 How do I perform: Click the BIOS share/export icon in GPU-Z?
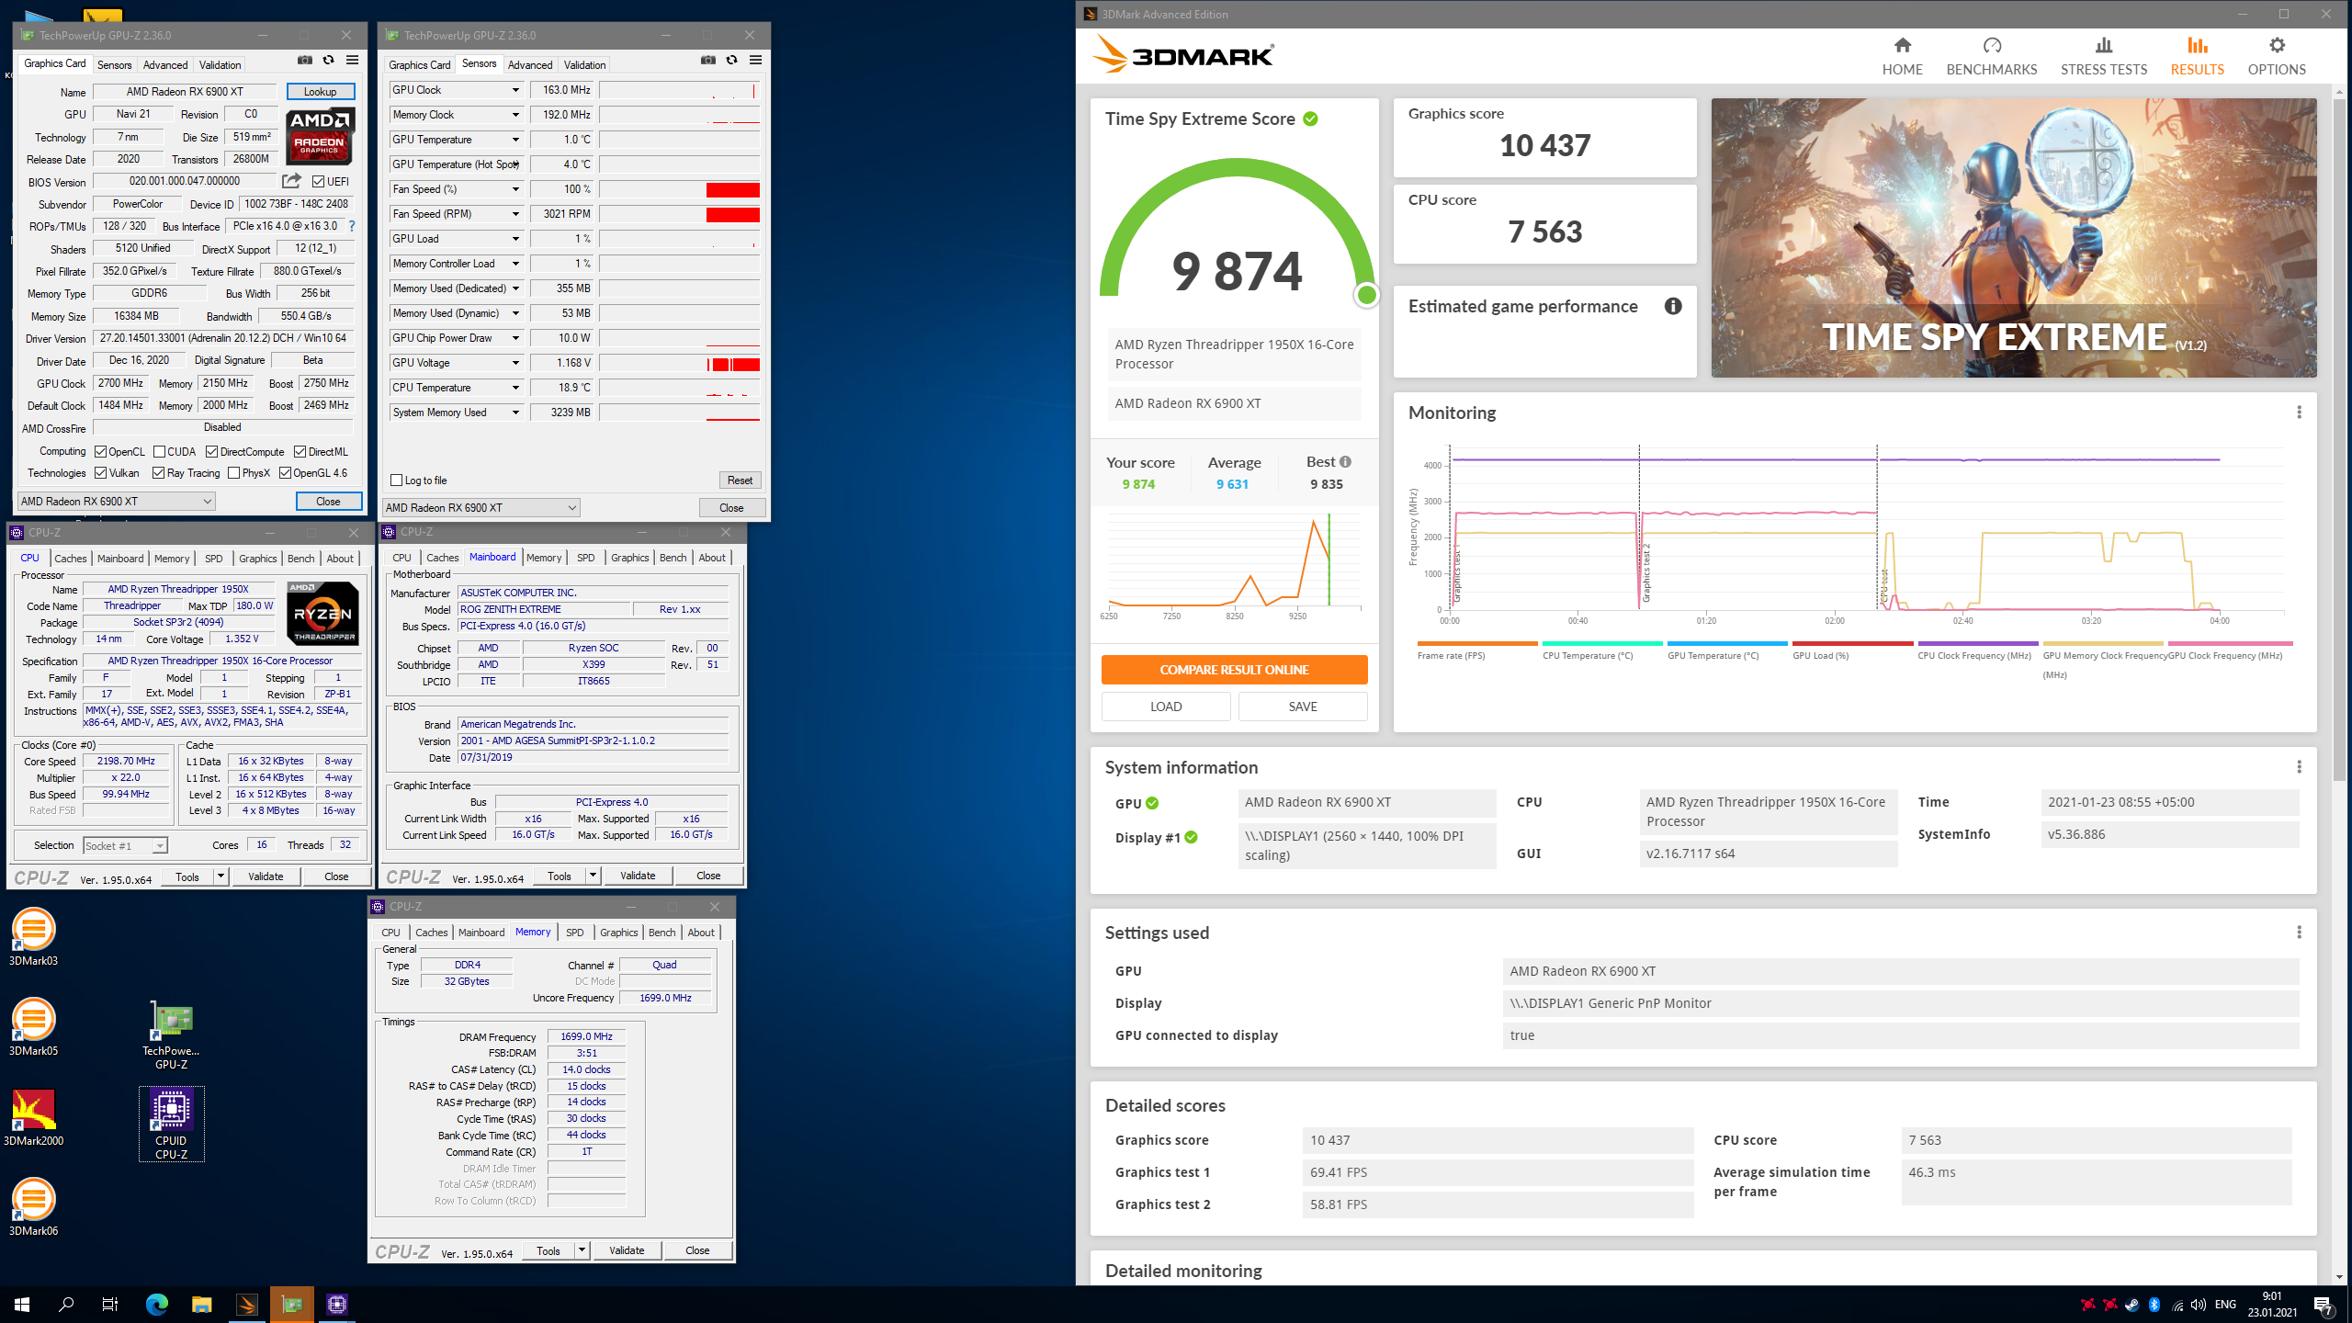pos(291,181)
